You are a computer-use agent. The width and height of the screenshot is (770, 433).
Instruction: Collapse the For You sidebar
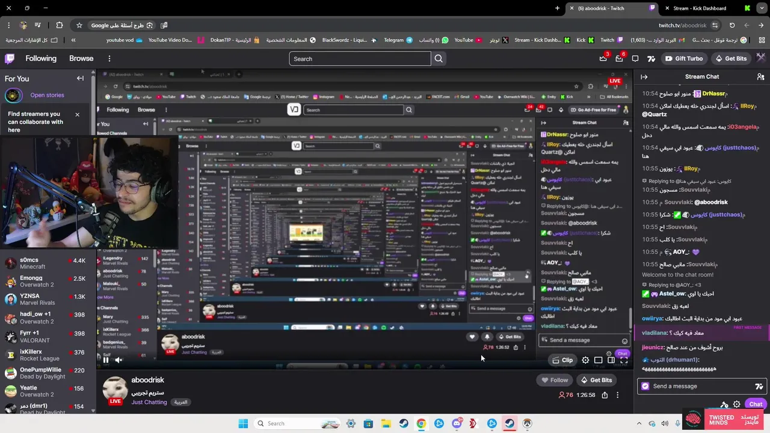tap(80, 78)
